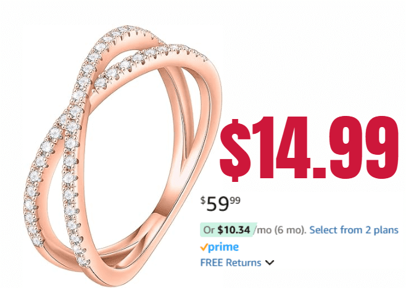This screenshot has height=288, width=406.
Task: Click the bold $10.34 amount
Action: point(234,230)
